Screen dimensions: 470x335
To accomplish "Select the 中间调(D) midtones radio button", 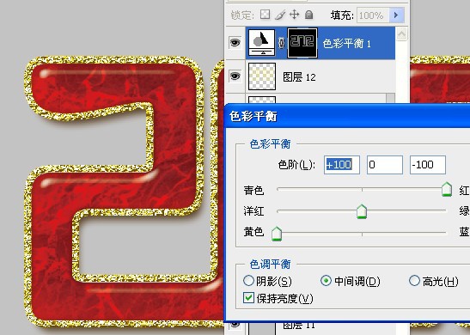I will tap(326, 281).
